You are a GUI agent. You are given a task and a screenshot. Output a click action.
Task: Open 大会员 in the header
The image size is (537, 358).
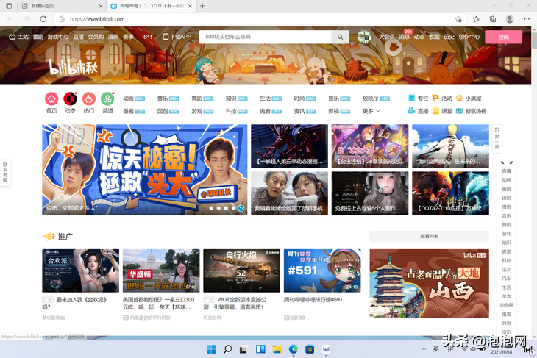tap(387, 37)
